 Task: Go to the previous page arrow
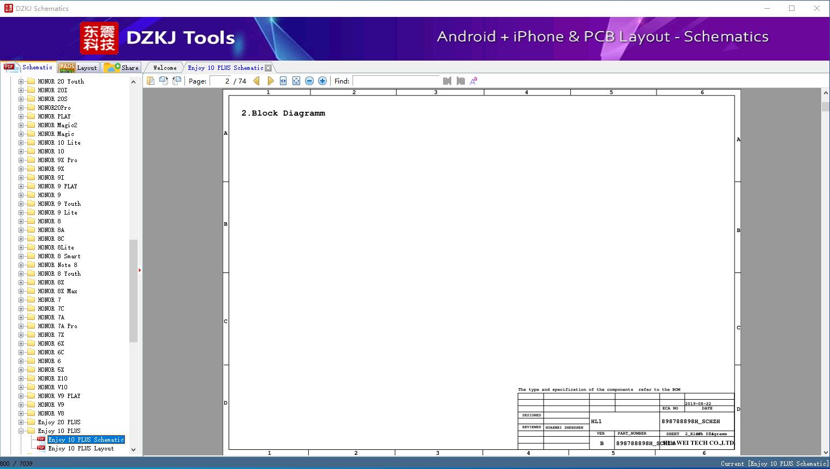(x=256, y=81)
